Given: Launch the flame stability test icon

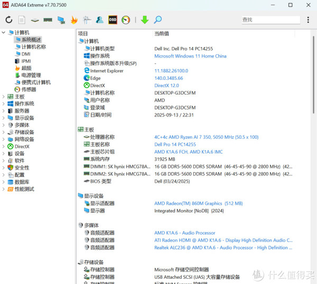Looking at the screenshot, I should (74, 20).
